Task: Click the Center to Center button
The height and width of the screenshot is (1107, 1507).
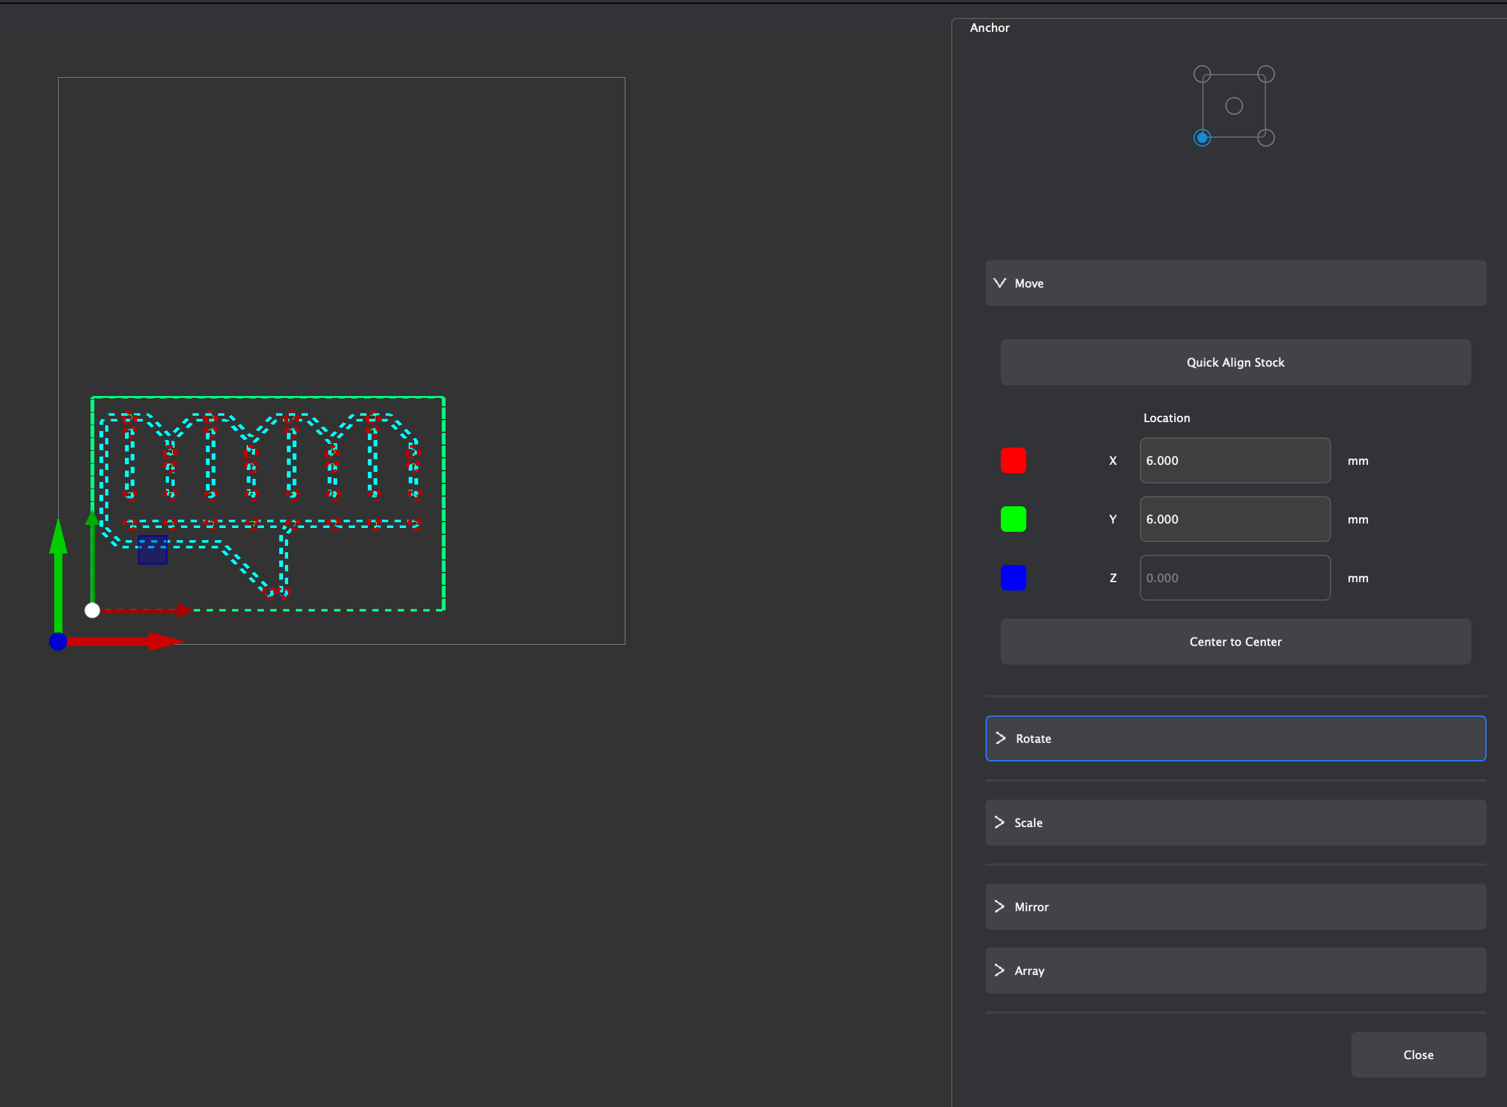Action: [x=1234, y=641]
